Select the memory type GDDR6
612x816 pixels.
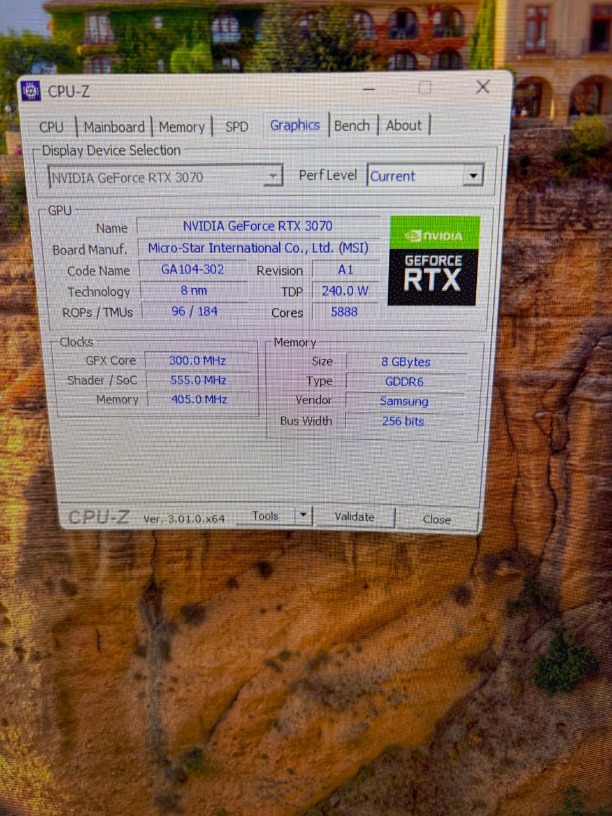pyautogui.click(x=404, y=381)
